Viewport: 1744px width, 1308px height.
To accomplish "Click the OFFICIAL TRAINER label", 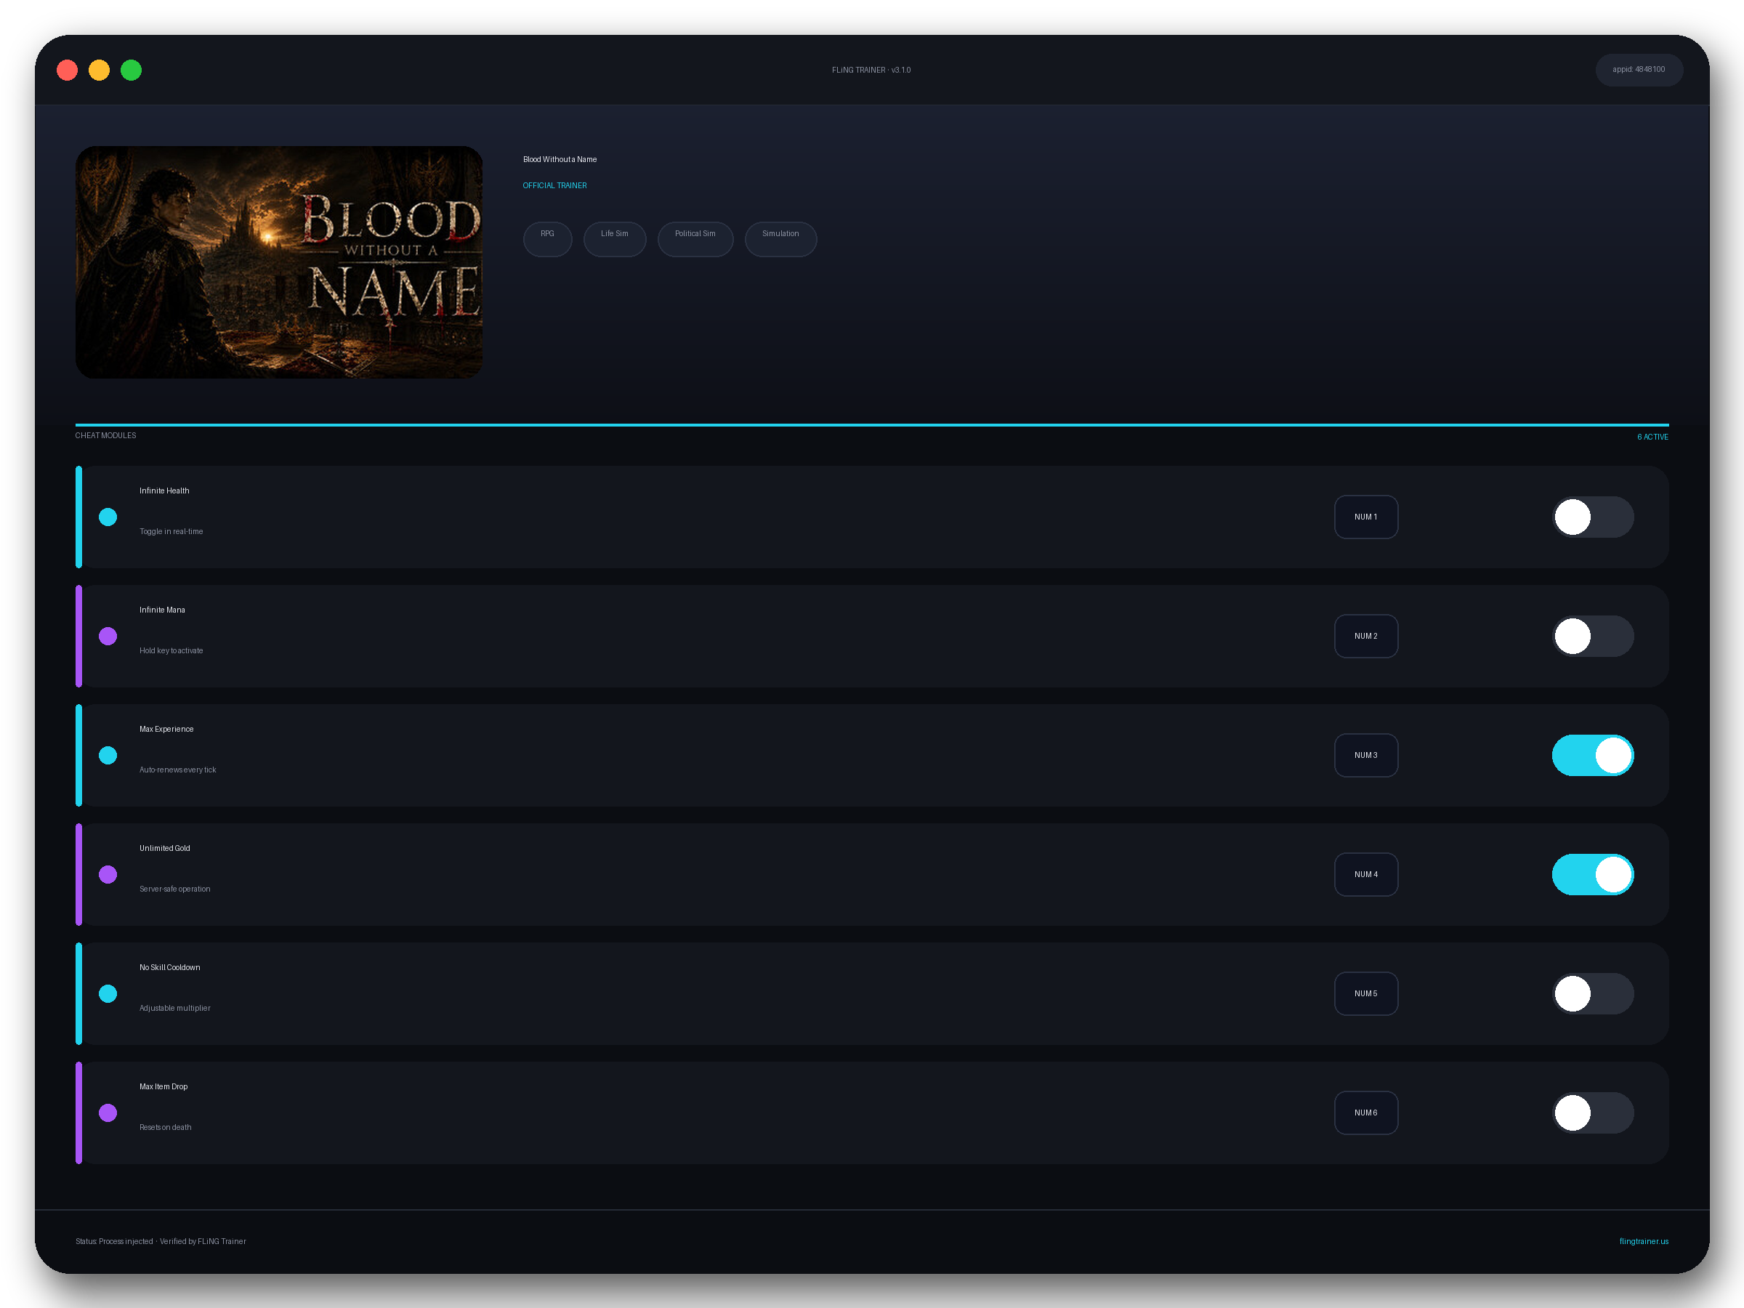I will tap(554, 186).
